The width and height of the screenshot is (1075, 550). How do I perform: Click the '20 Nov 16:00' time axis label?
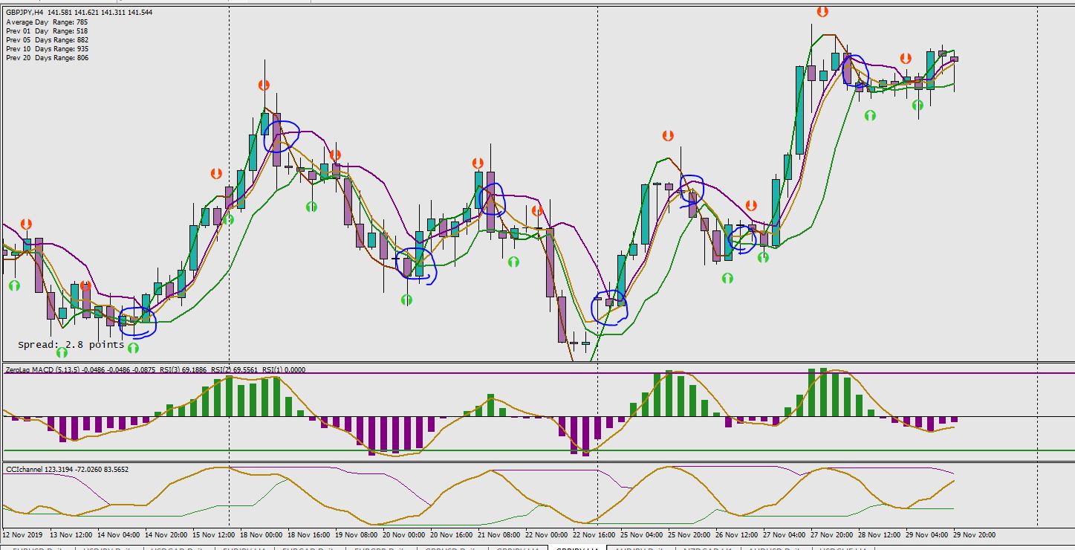coord(452,534)
